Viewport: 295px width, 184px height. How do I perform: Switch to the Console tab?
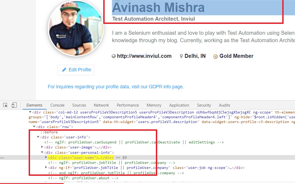click(x=57, y=105)
